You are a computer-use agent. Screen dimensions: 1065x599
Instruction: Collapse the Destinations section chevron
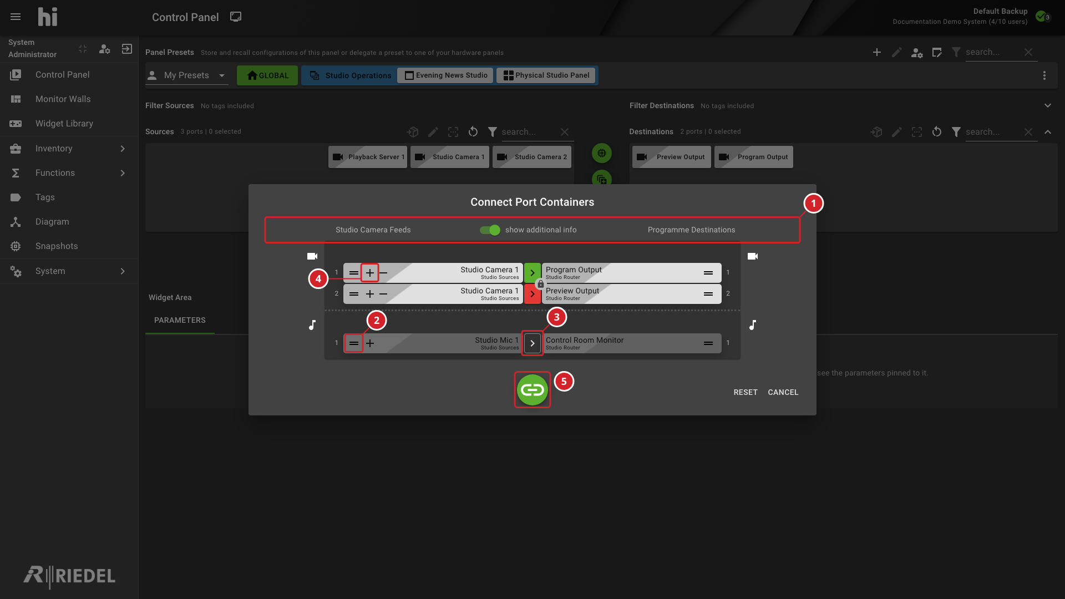(1048, 132)
